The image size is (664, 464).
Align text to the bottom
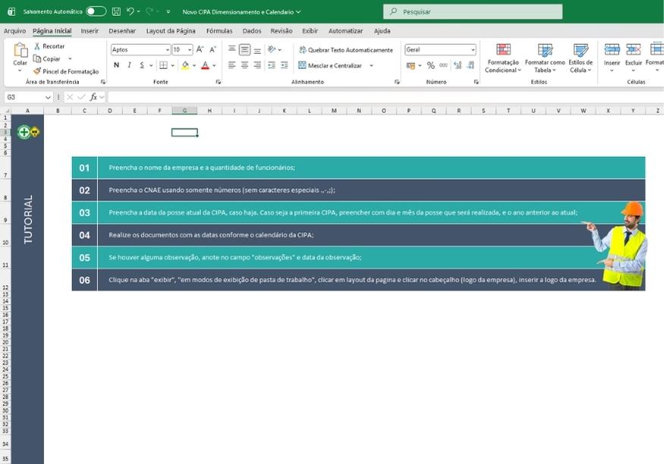[x=257, y=49]
